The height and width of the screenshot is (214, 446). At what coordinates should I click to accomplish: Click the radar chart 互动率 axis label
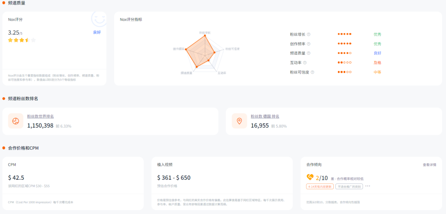tap(222, 73)
